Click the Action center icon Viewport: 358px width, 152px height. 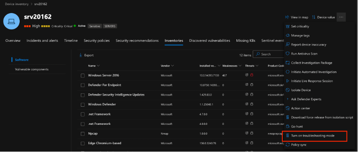pyautogui.click(x=288, y=108)
